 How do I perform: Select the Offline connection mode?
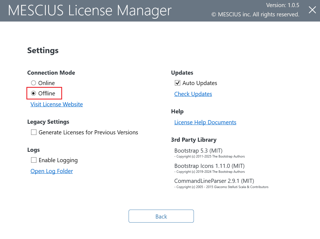[x=33, y=93]
